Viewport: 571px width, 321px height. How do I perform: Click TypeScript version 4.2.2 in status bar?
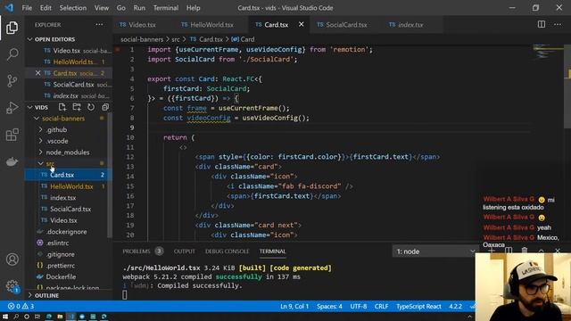[455, 306]
